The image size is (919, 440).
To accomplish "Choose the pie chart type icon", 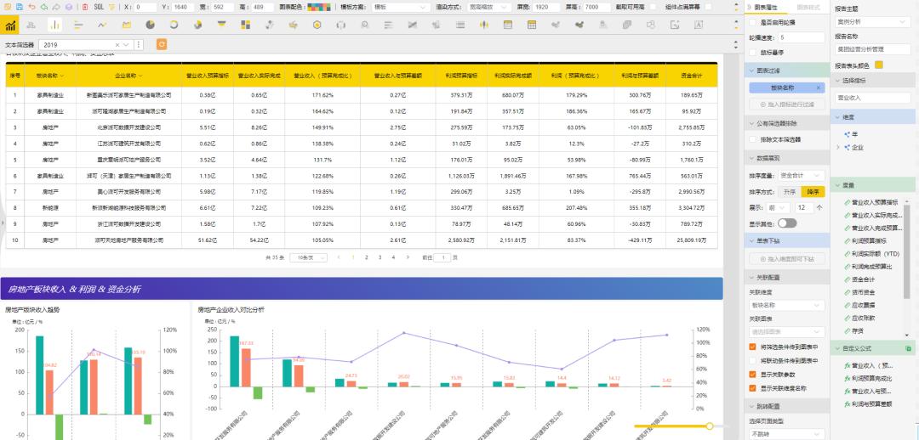I will (x=150, y=25).
